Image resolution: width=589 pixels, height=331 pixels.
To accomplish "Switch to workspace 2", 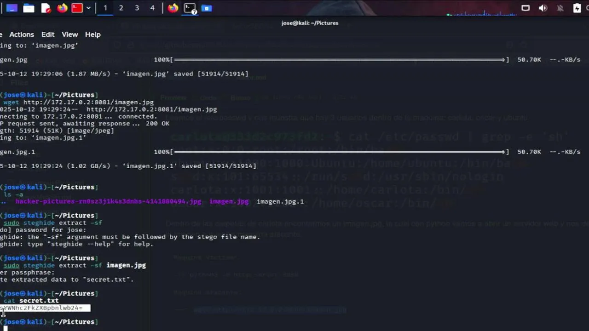I will pyautogui.click(x=121, y=8).
